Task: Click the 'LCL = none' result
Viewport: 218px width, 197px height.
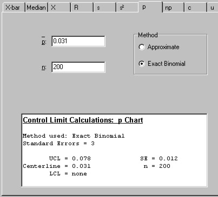Action: pos(68,174)
